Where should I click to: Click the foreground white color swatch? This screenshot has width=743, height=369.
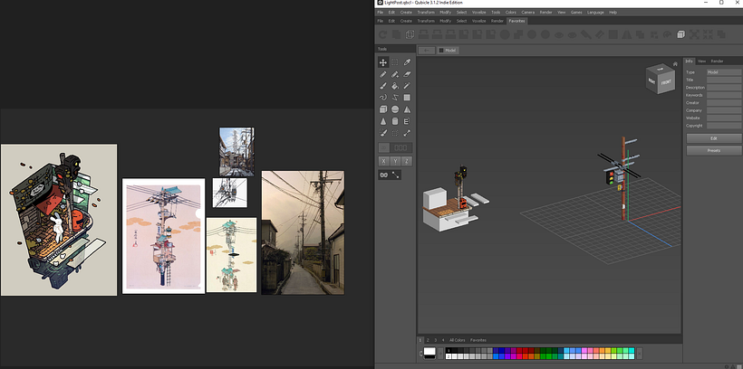tap(429, 351)
